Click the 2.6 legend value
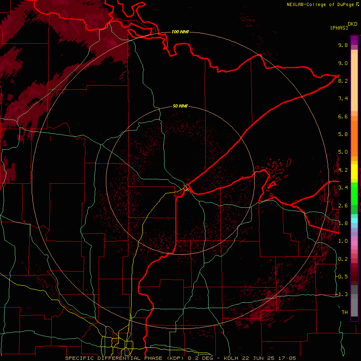361x361 pixels. [x=343, y=205]
